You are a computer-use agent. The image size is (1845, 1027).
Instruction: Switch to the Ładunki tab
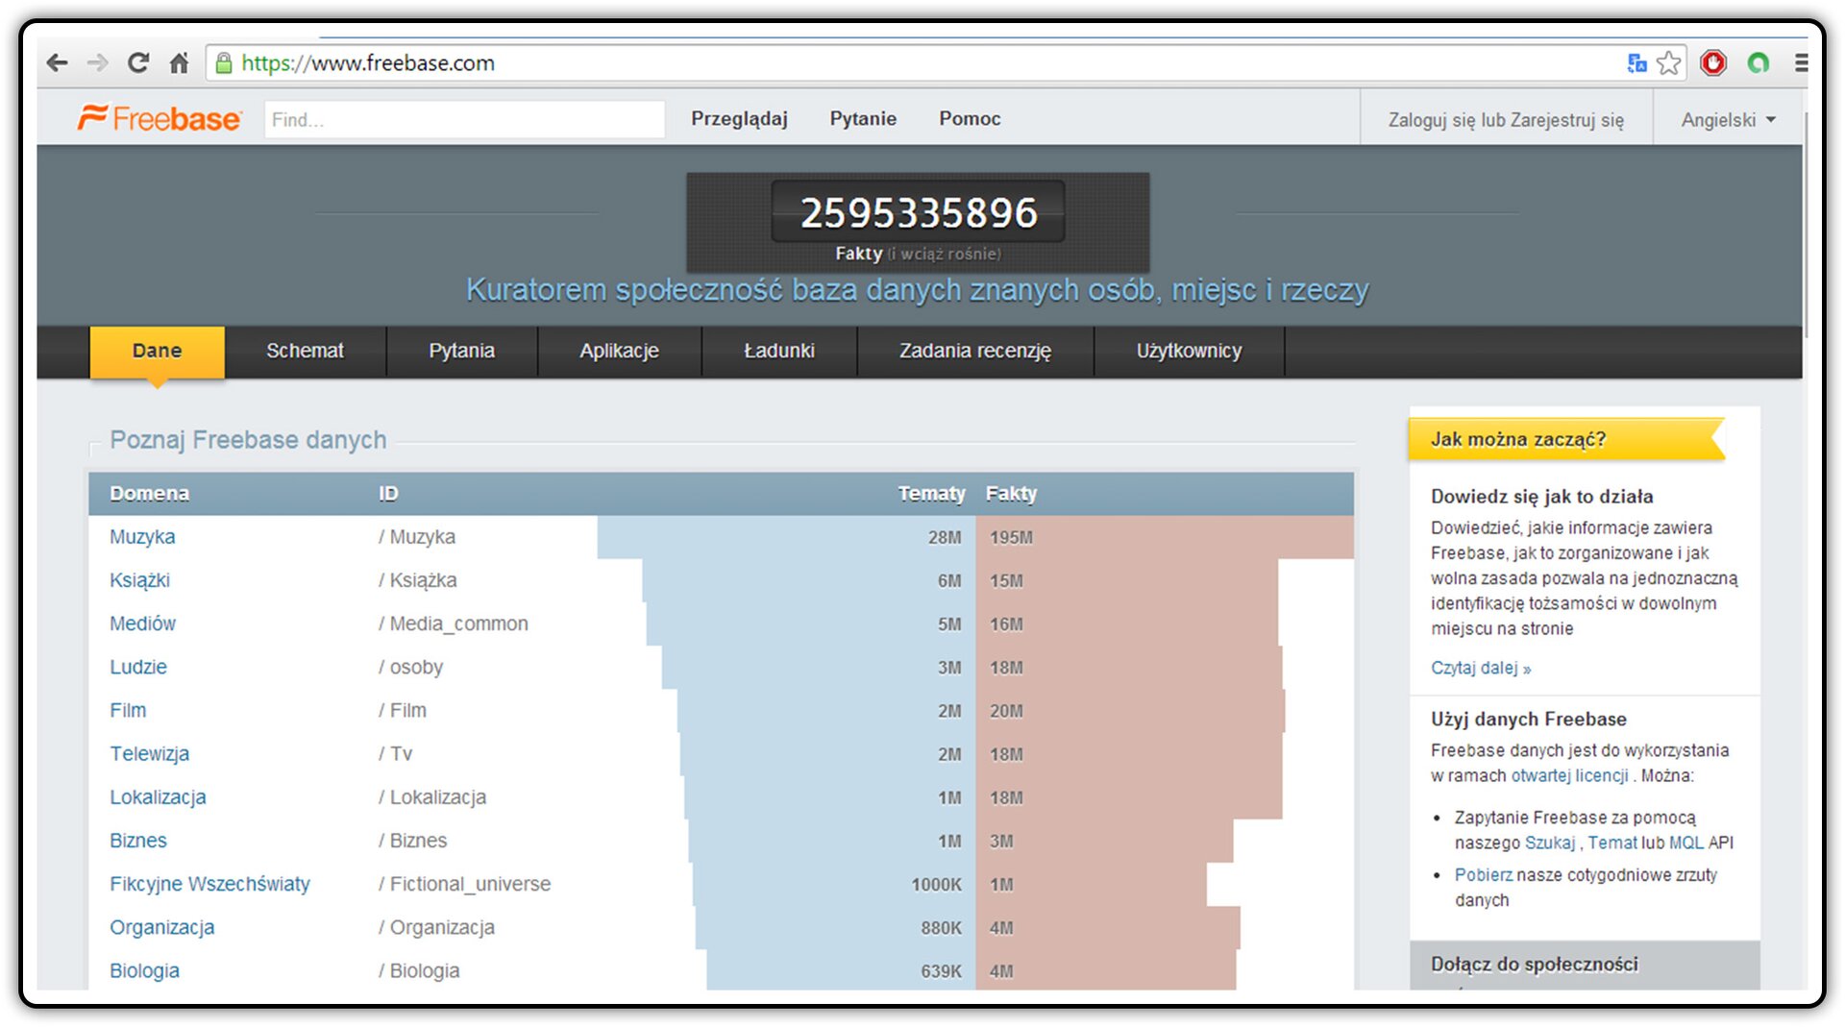pos(779,352)
